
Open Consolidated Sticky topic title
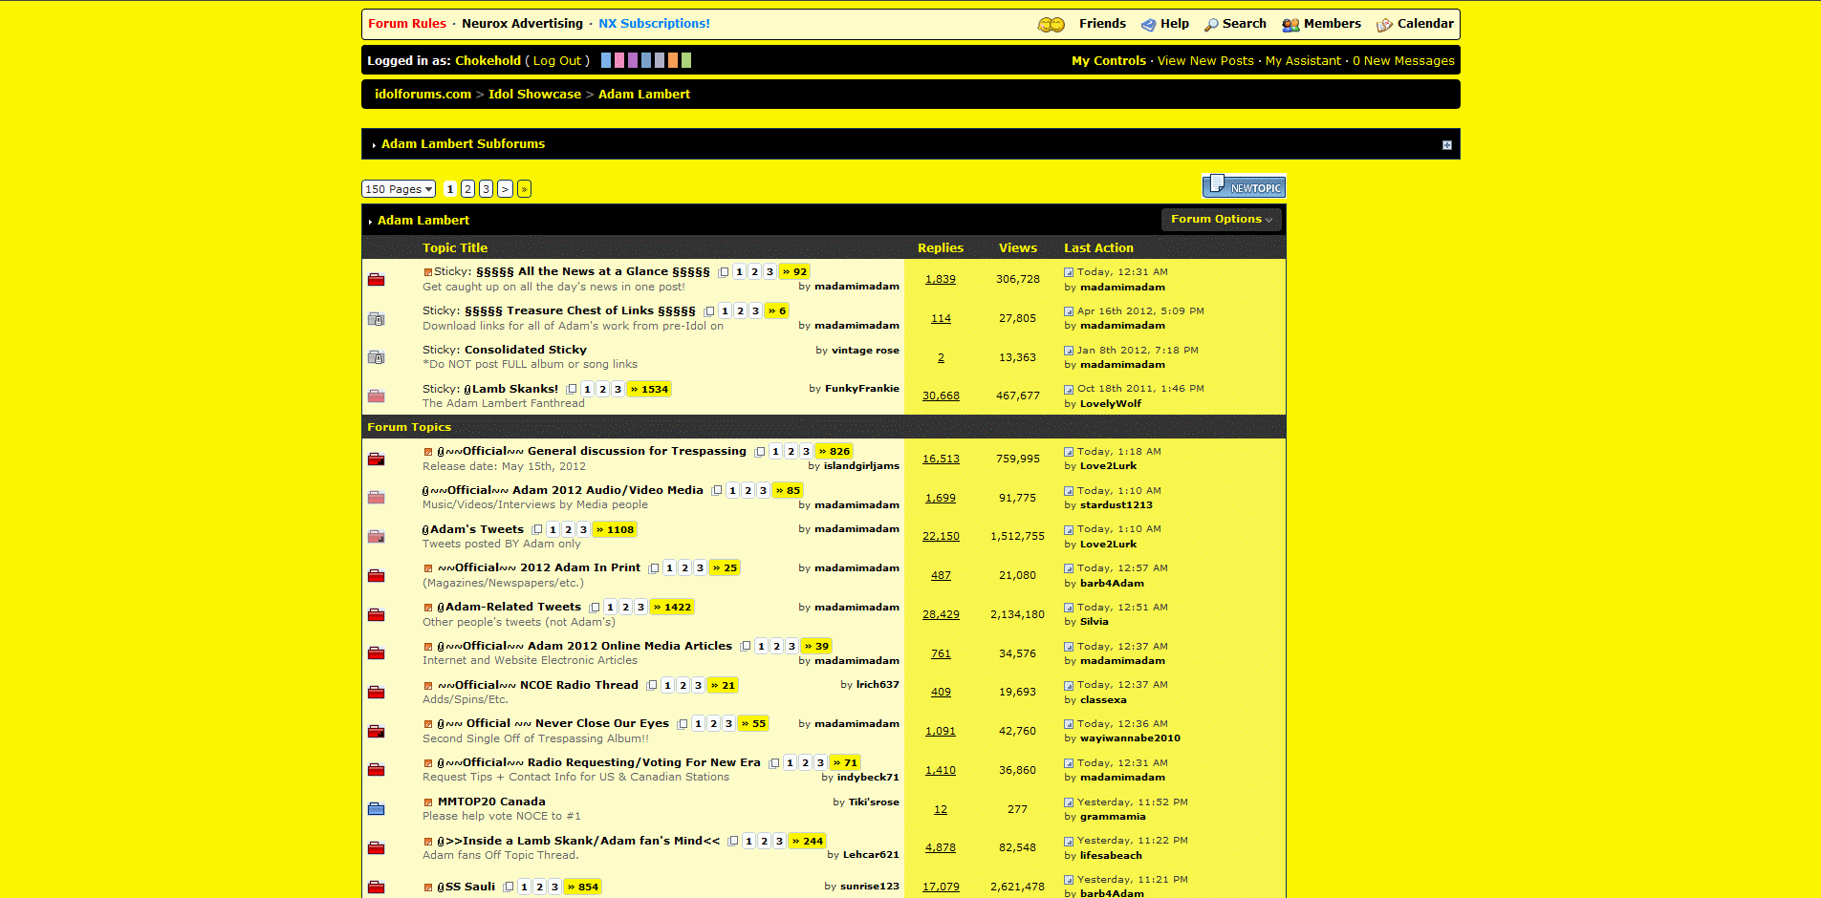point(526,351)
